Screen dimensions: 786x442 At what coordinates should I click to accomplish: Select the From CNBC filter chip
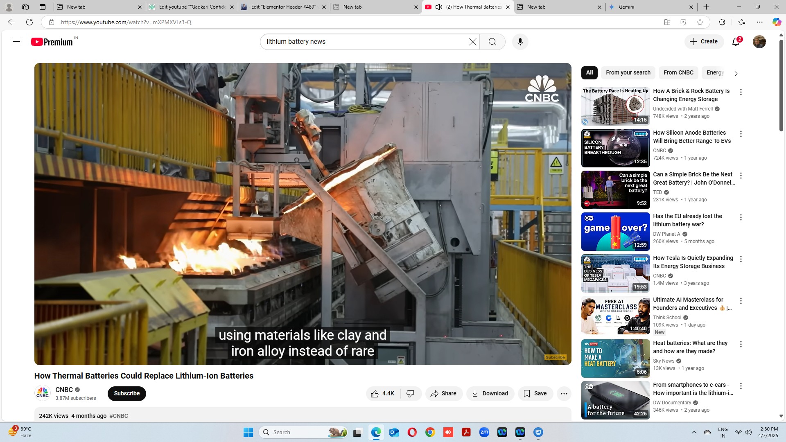tap(678, 72)
